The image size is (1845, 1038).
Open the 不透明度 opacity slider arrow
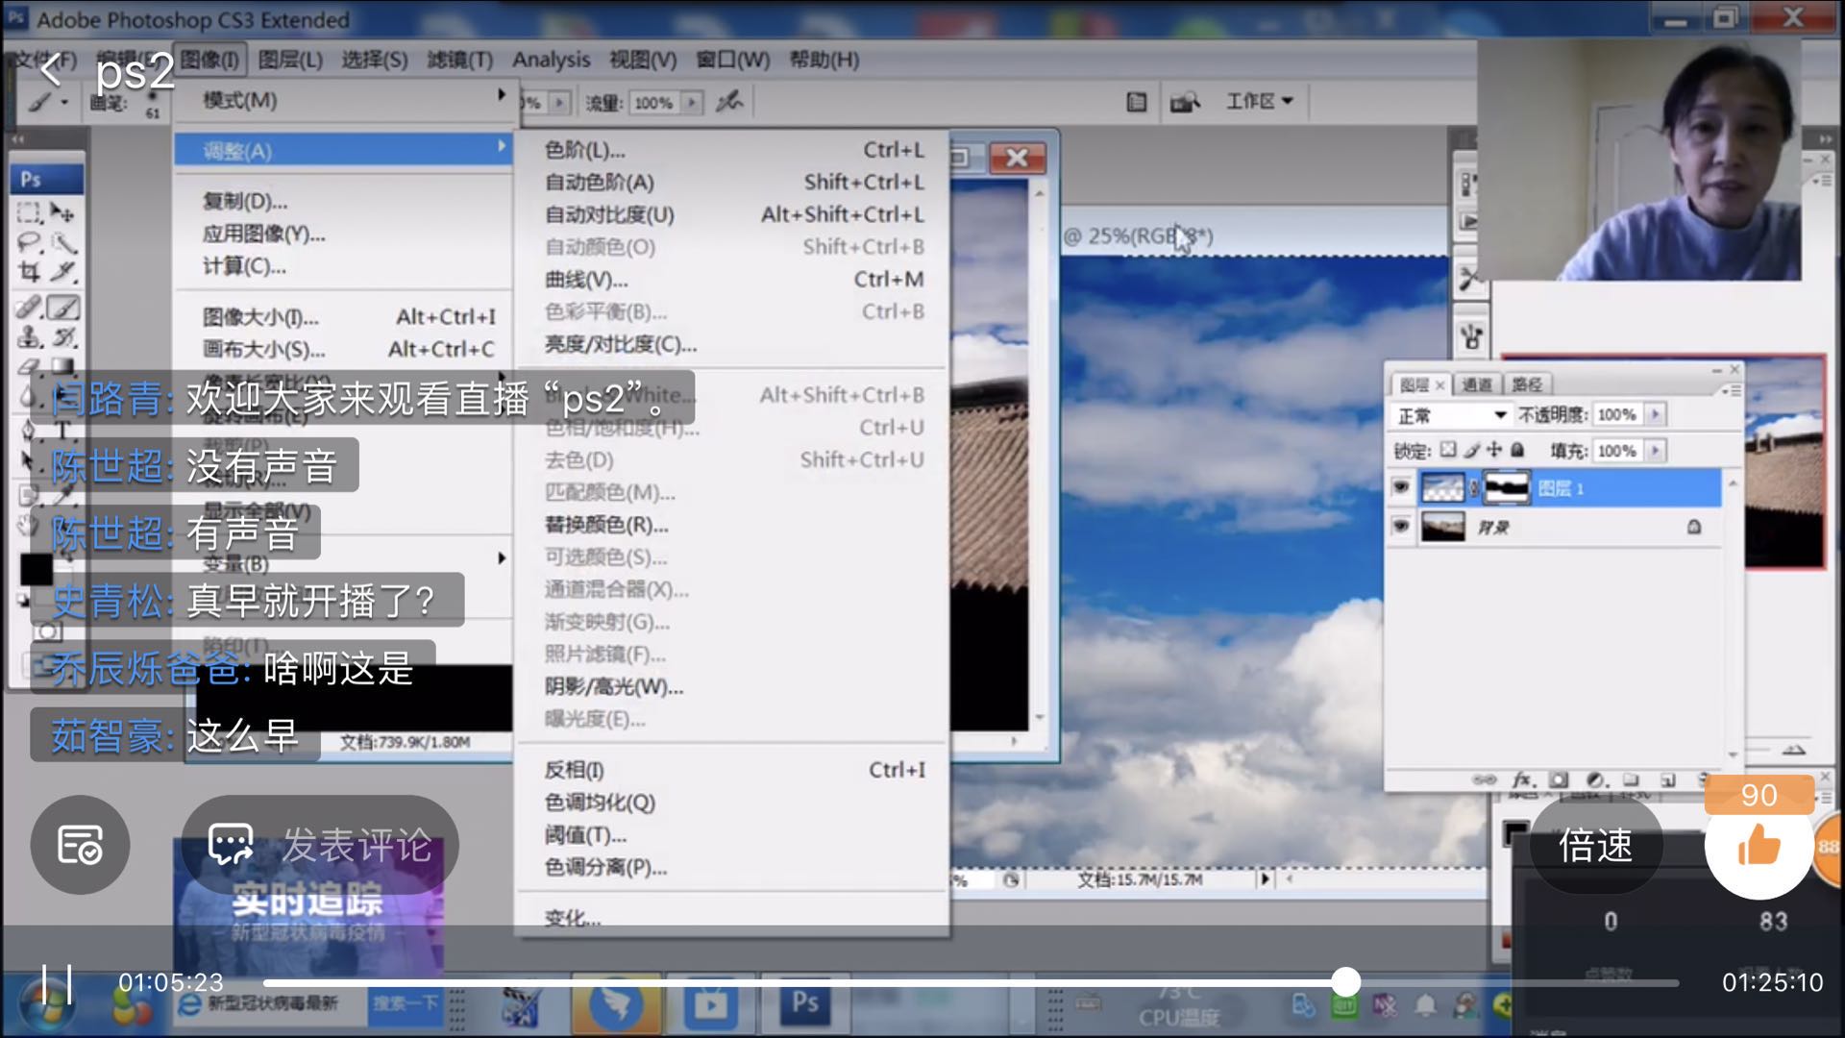(1655, 414)
